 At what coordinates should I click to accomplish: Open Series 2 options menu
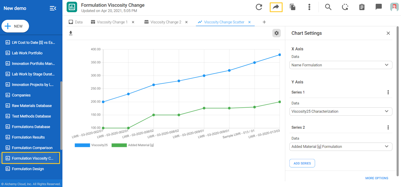pyautogui.click(x=388, y=128)
